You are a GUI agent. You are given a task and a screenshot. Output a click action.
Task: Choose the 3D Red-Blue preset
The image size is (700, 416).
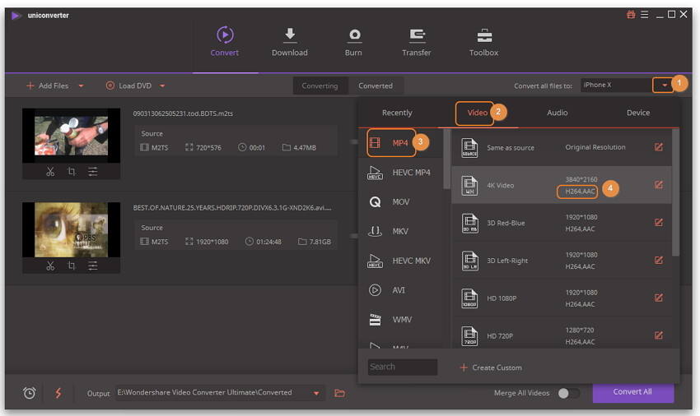pyautogui.click(x=562, y=223)
